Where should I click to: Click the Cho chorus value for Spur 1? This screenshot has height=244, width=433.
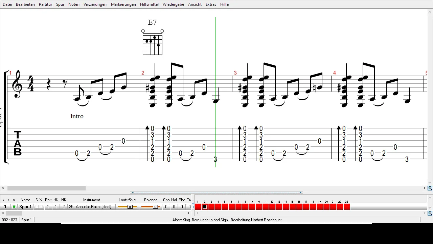click(166, 207)
